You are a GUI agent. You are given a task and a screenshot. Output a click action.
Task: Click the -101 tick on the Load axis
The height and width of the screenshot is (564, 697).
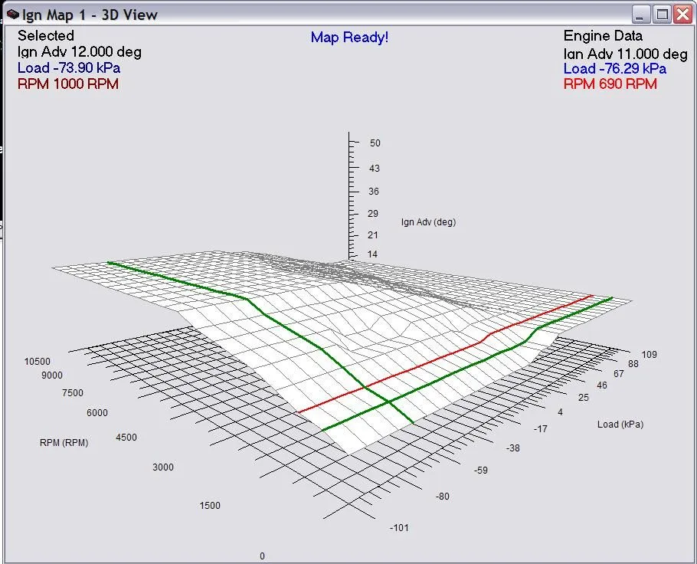(398, 528)
